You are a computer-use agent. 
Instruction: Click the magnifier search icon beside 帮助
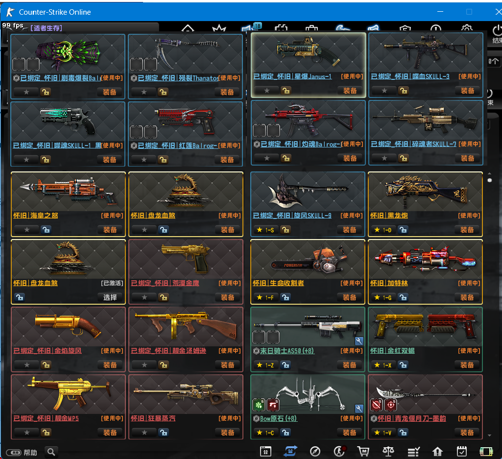pyautogui.click(x=51, y=452)
